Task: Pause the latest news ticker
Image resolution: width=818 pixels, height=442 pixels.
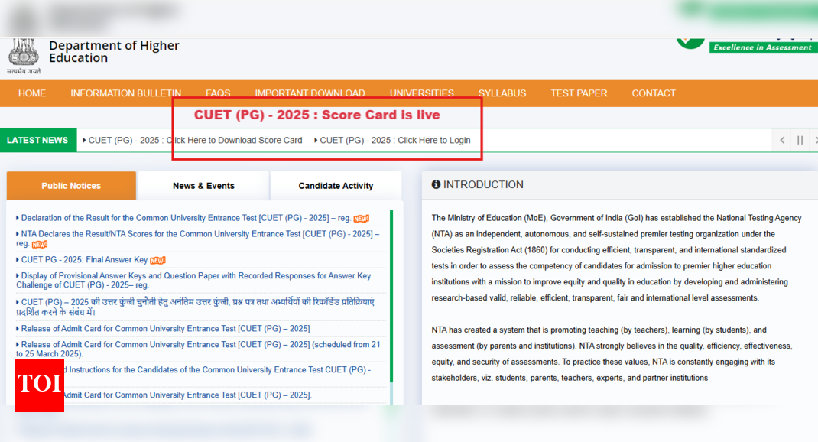Action: click(x=800, y=140)
